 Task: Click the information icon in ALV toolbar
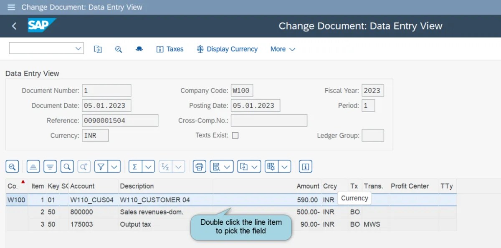pyautogui.click(x=306, y=167)
